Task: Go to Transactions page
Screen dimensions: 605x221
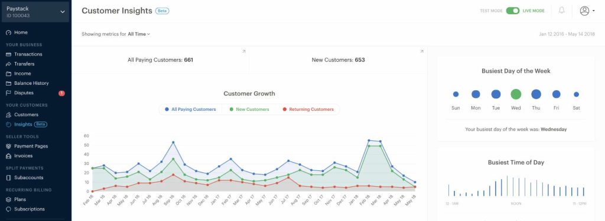Action: [x=28, y=54]
